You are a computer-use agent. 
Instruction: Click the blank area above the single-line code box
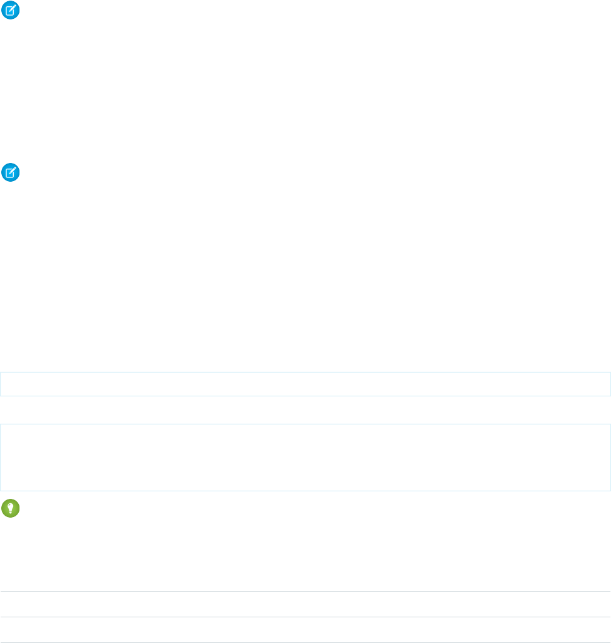305,351
